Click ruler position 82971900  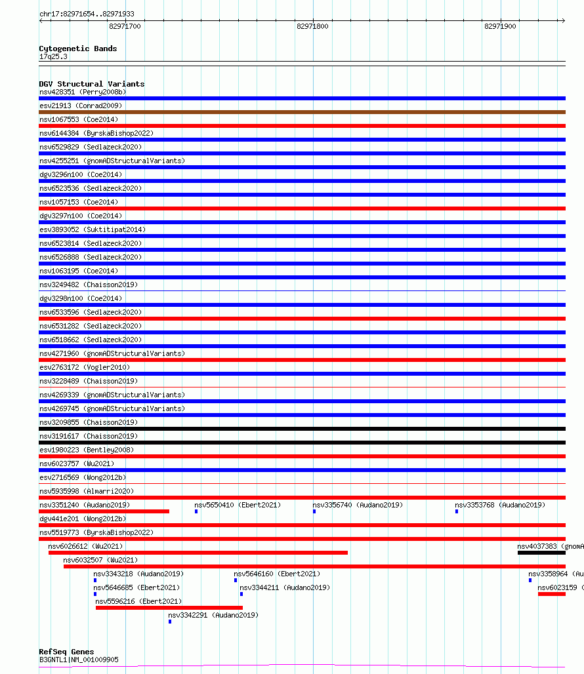(x=500, y=26)
